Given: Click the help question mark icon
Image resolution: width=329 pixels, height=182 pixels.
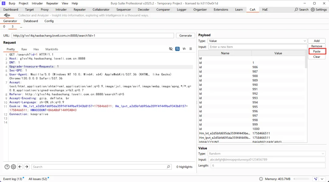Looking at the screenshot, I should pyautogui.click(x=7, y=167).
